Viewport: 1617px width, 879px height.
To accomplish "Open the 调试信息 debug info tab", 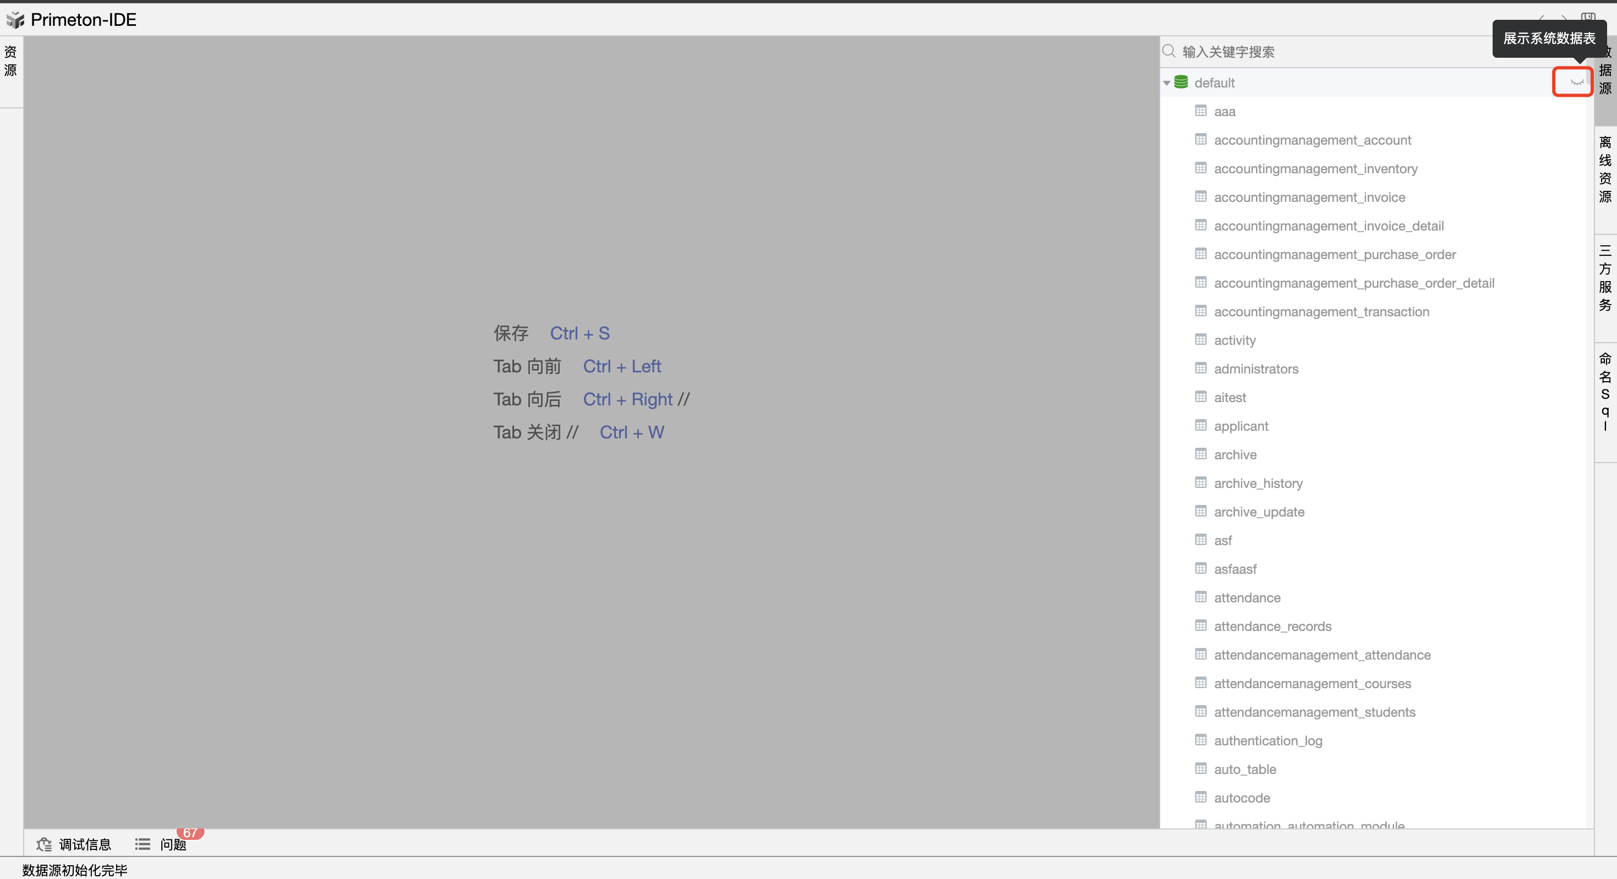I will (x=84, y=844).
